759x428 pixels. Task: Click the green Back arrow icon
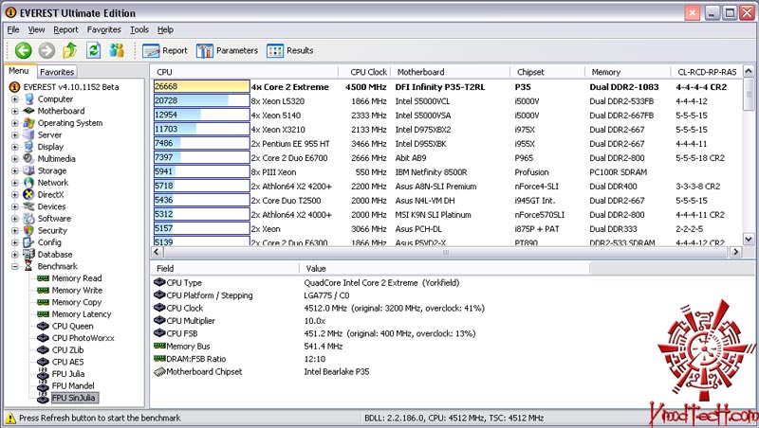pyautogui.click(x=23, y=50)
